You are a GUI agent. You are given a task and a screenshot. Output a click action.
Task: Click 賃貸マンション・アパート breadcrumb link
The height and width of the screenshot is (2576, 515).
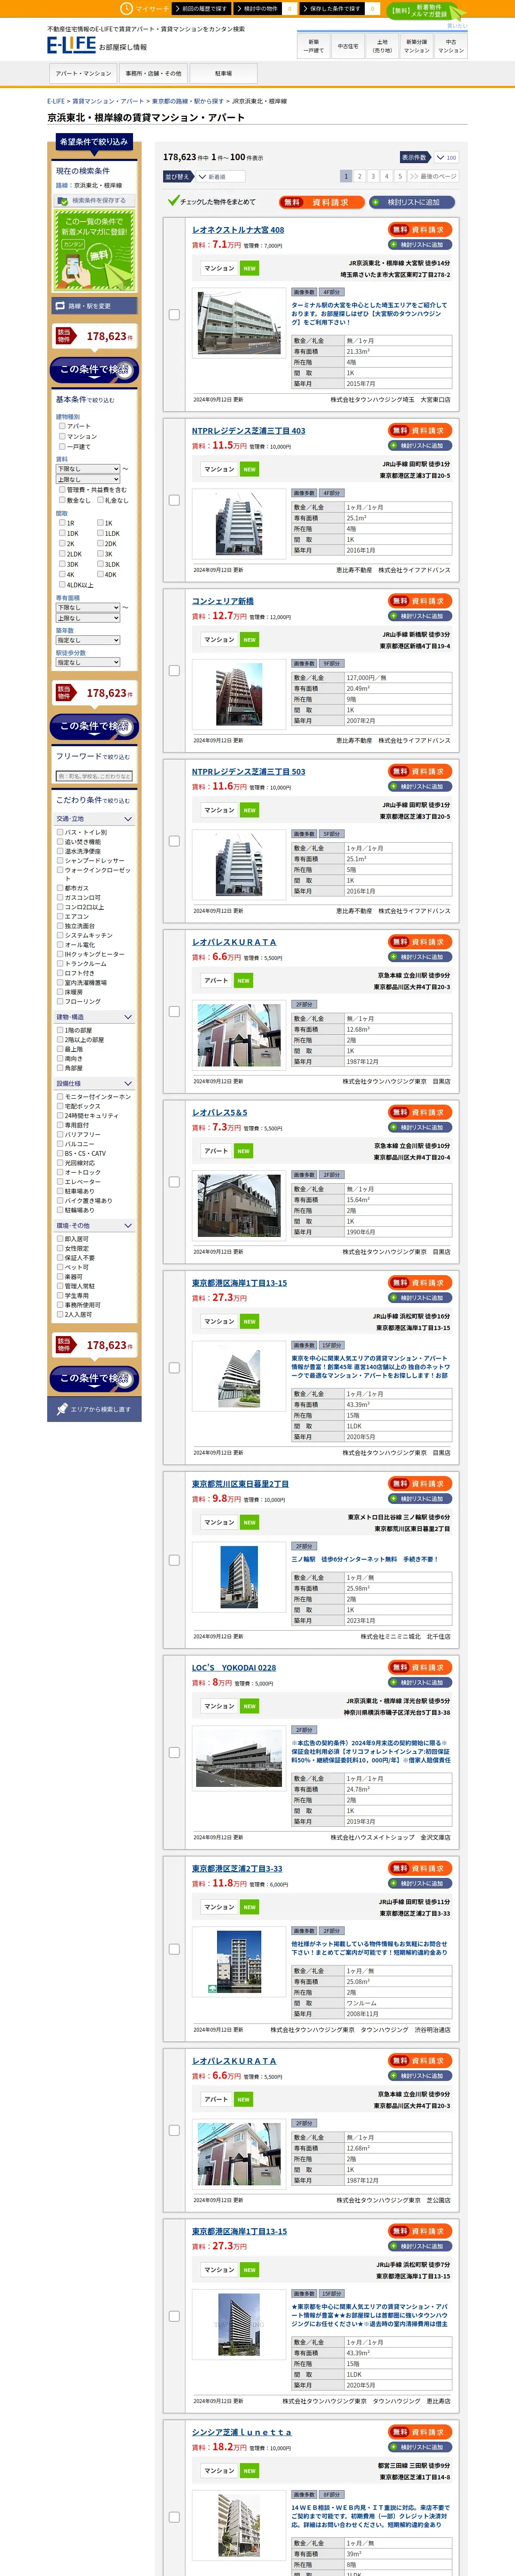(x=108, y=101)
